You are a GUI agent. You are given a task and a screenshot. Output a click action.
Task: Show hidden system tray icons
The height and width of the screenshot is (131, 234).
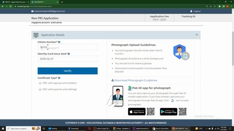[207, 128]
